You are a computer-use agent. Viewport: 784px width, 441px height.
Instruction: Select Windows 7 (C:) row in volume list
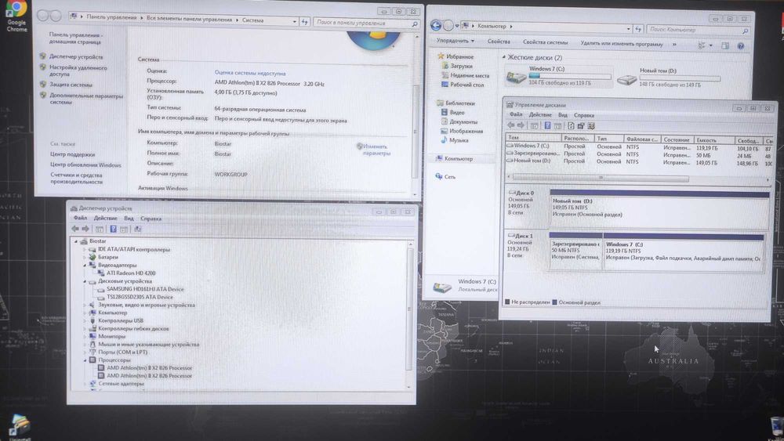[639, 146]
